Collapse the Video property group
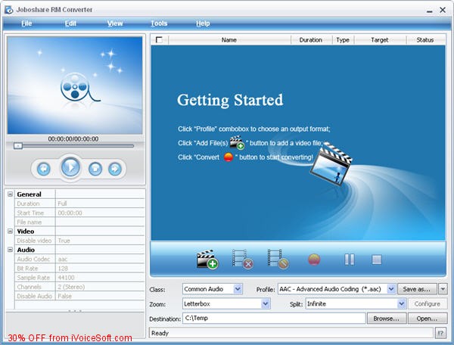 (x=10, y=231)
